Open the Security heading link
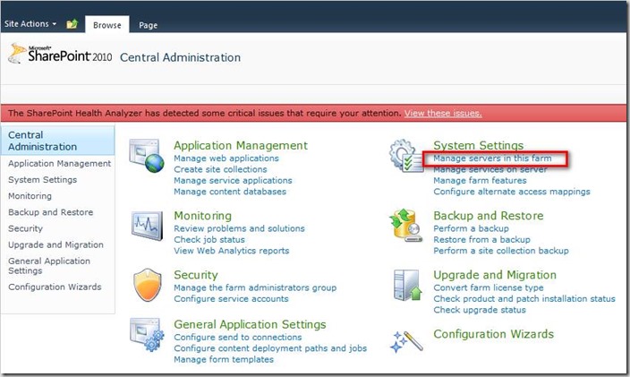The image size is (630, 377). (x=196, y=275)
